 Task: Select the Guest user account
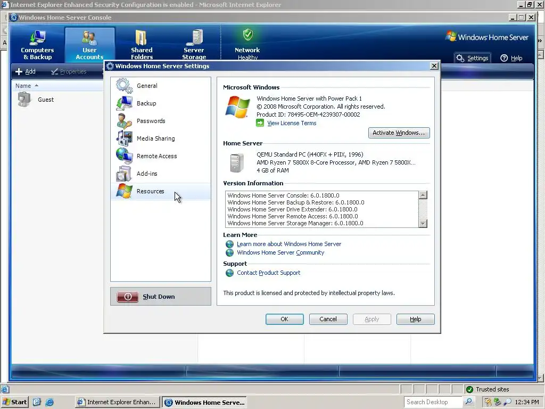(36, 100)
